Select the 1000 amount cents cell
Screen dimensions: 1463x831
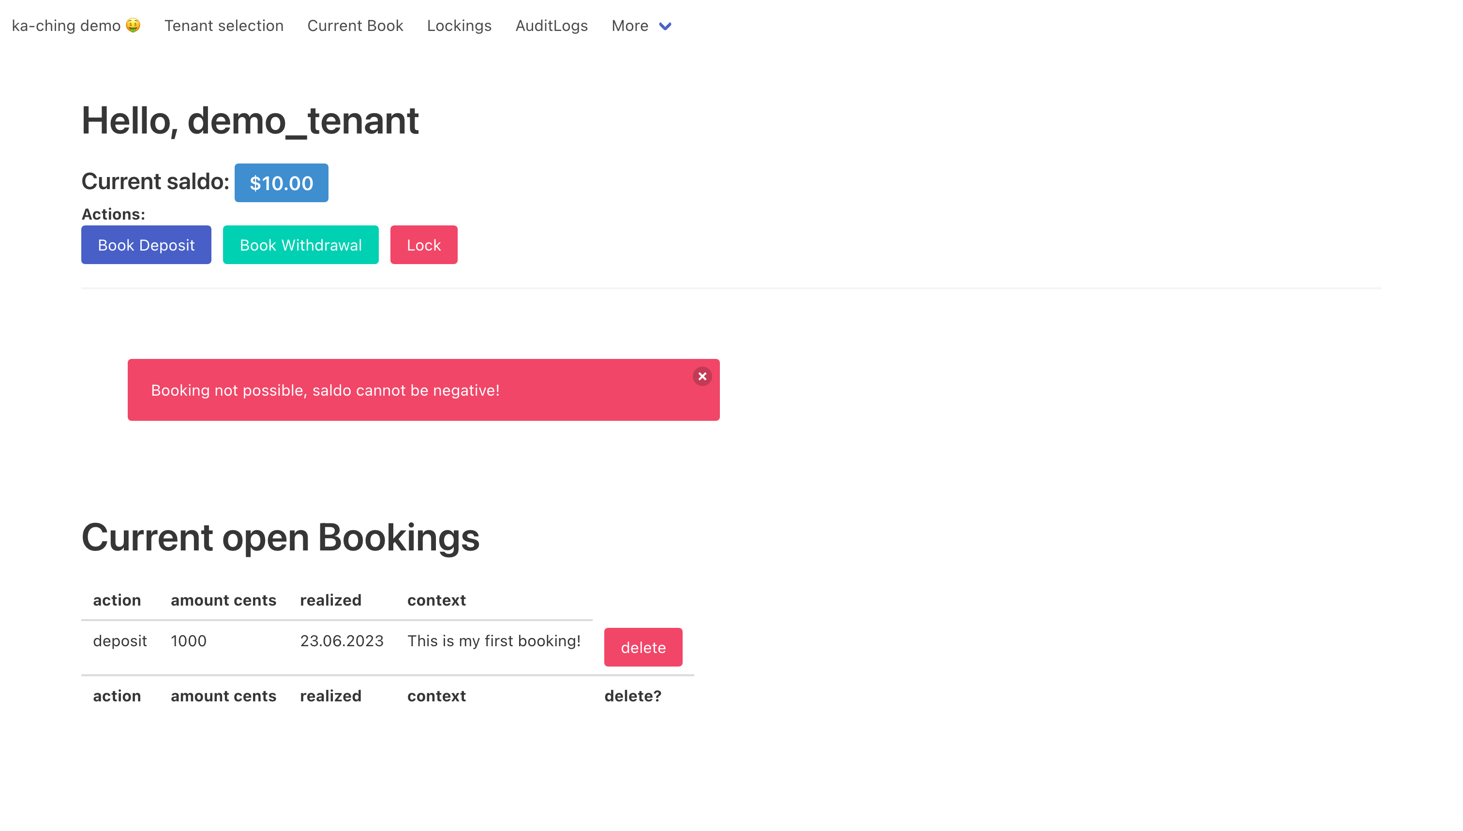coord(188,641)
